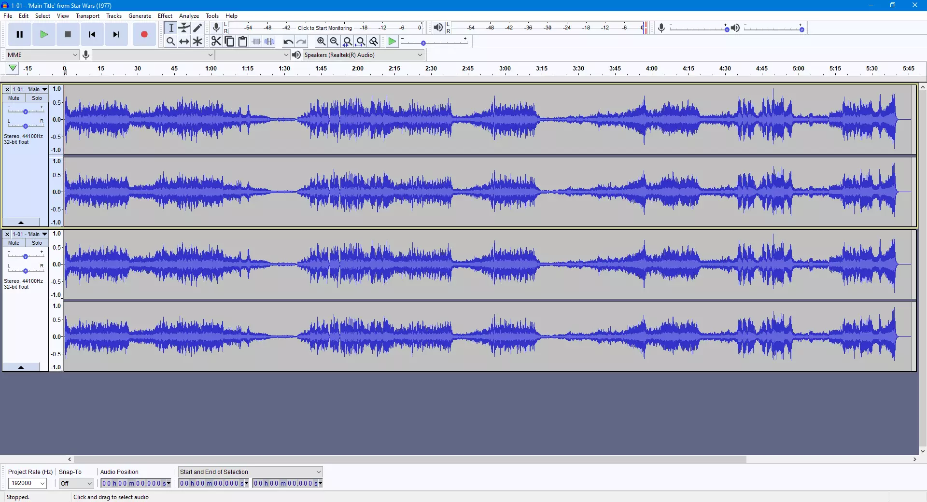Open the Project Rate 192000 dropdown
The height and width of the screenshot is (502, 927).
(28, 483)
